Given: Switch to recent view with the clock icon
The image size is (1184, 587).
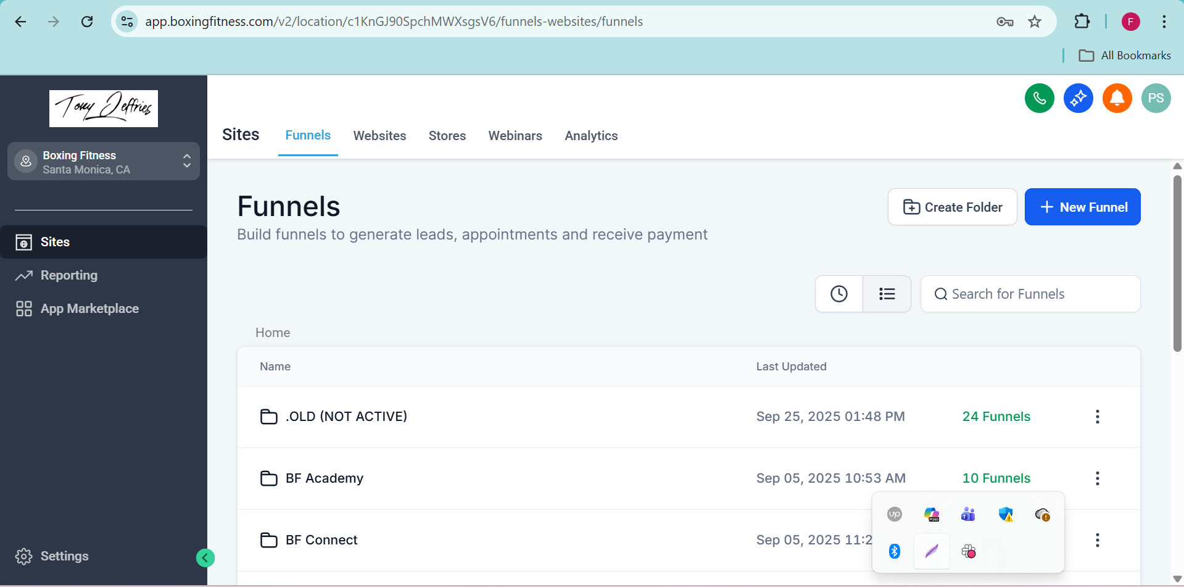Looking at the screenshot, I should 838,294.
